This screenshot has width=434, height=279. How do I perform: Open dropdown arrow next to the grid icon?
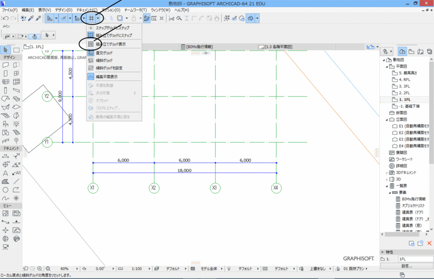98,18
